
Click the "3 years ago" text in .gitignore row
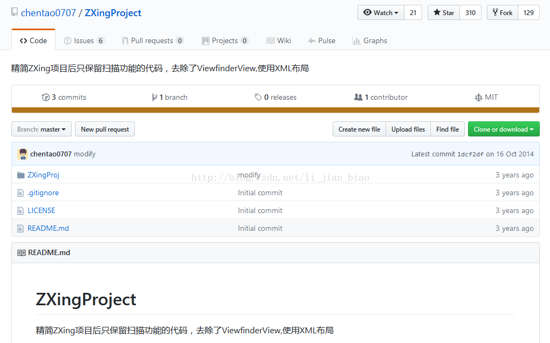(x=514, y=193)
